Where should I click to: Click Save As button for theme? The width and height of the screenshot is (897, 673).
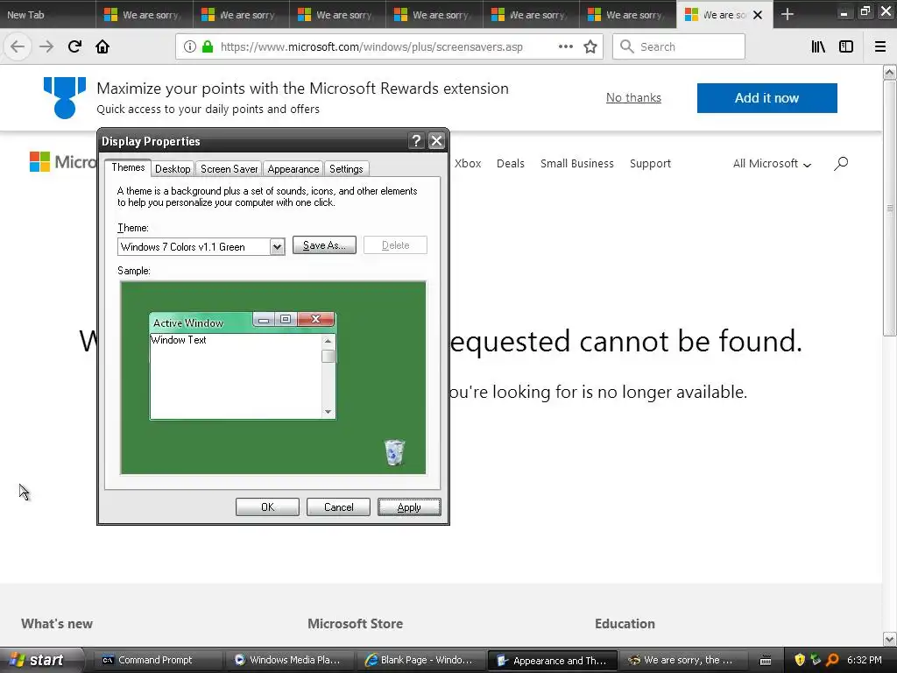324,245
